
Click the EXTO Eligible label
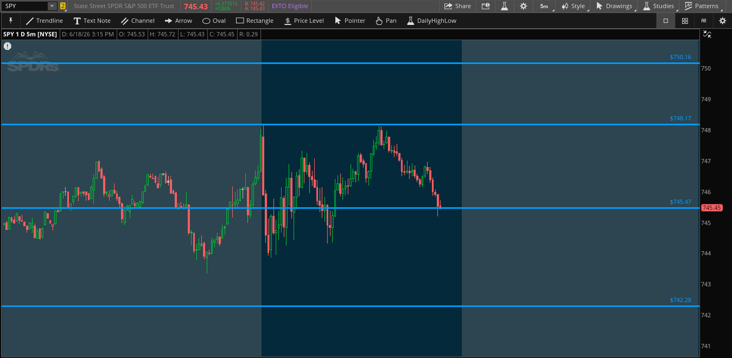[290, 6]
